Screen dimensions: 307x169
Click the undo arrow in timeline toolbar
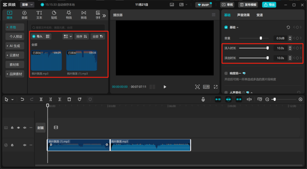[22, 99]
